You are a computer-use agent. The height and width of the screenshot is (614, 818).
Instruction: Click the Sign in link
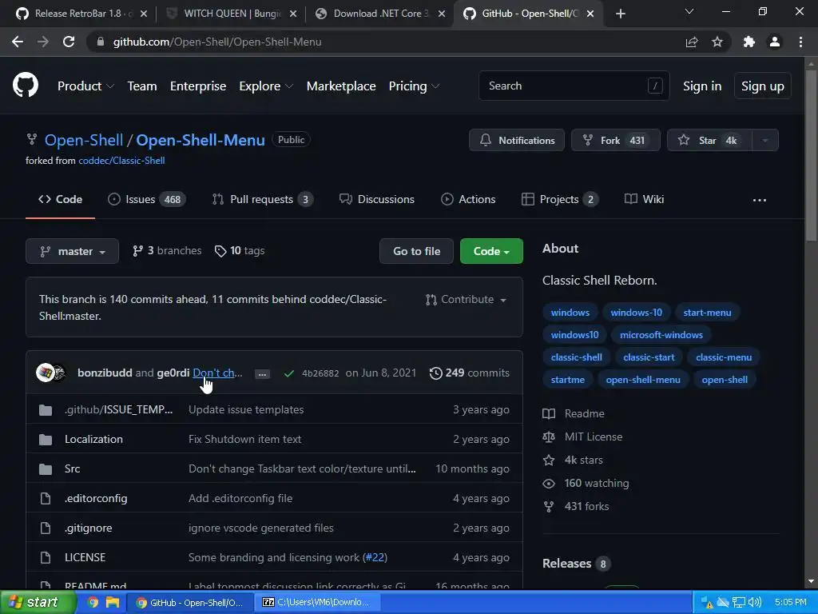click(702, 86)
